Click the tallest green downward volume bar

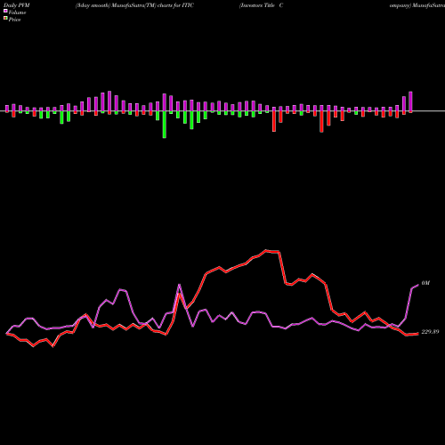coord(165,125)
